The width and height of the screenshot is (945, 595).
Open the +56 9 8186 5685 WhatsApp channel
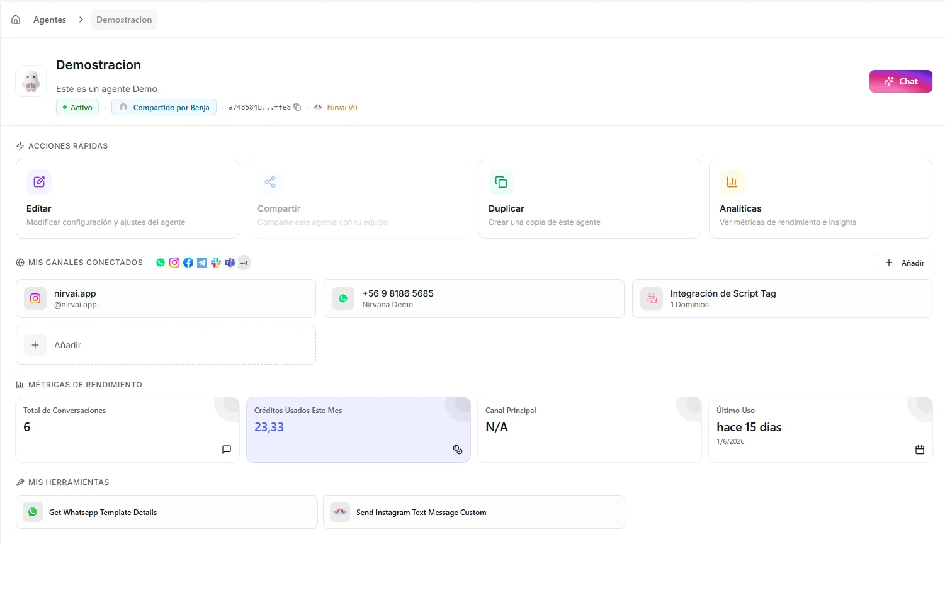pyautogui.click(x=473, y=298)
